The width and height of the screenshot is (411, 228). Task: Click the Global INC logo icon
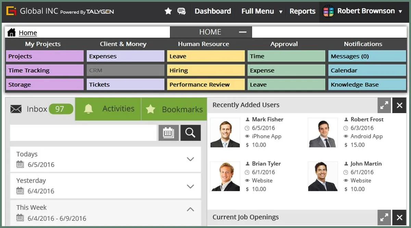pyautogui.click(x=12, y=11)
